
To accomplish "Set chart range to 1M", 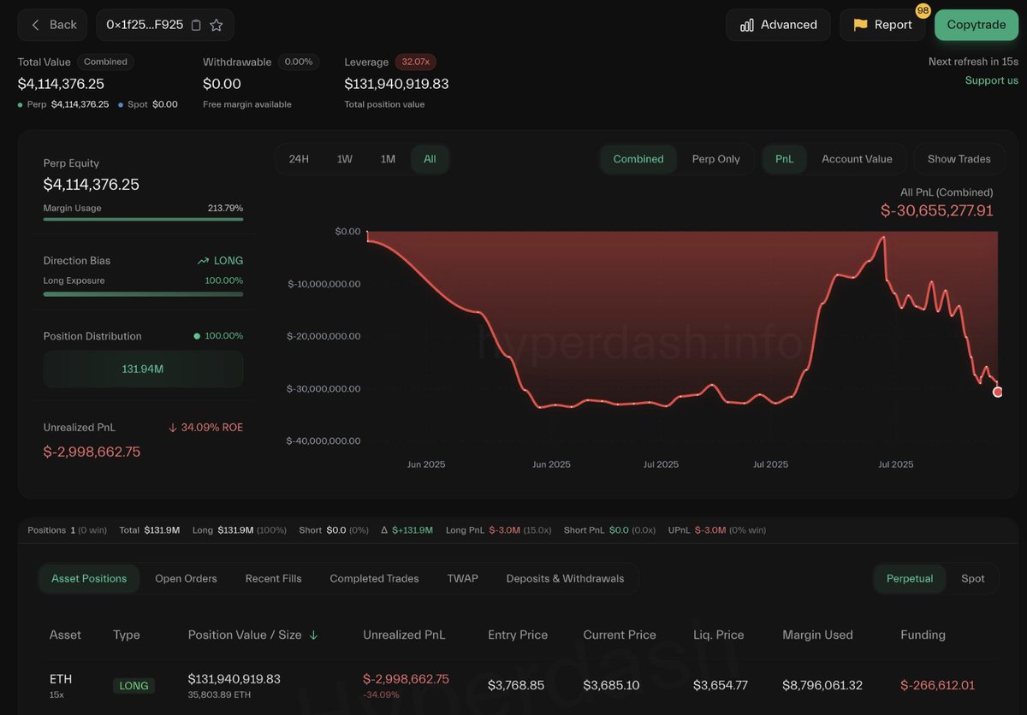I will 388,159.
